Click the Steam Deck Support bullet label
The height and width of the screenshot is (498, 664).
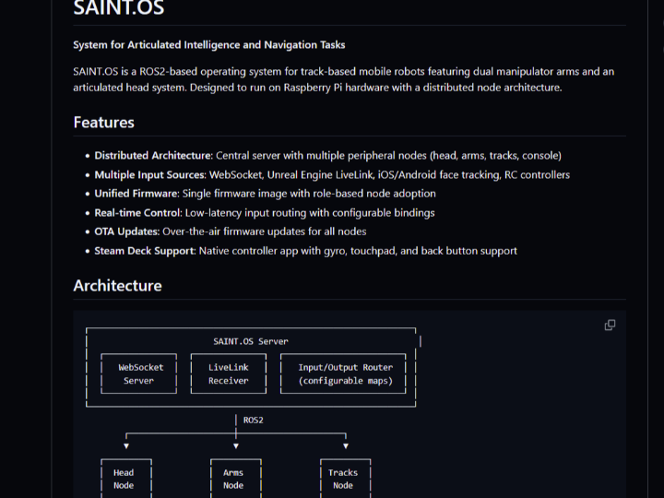pyautogui.click(x=144, y=251)
